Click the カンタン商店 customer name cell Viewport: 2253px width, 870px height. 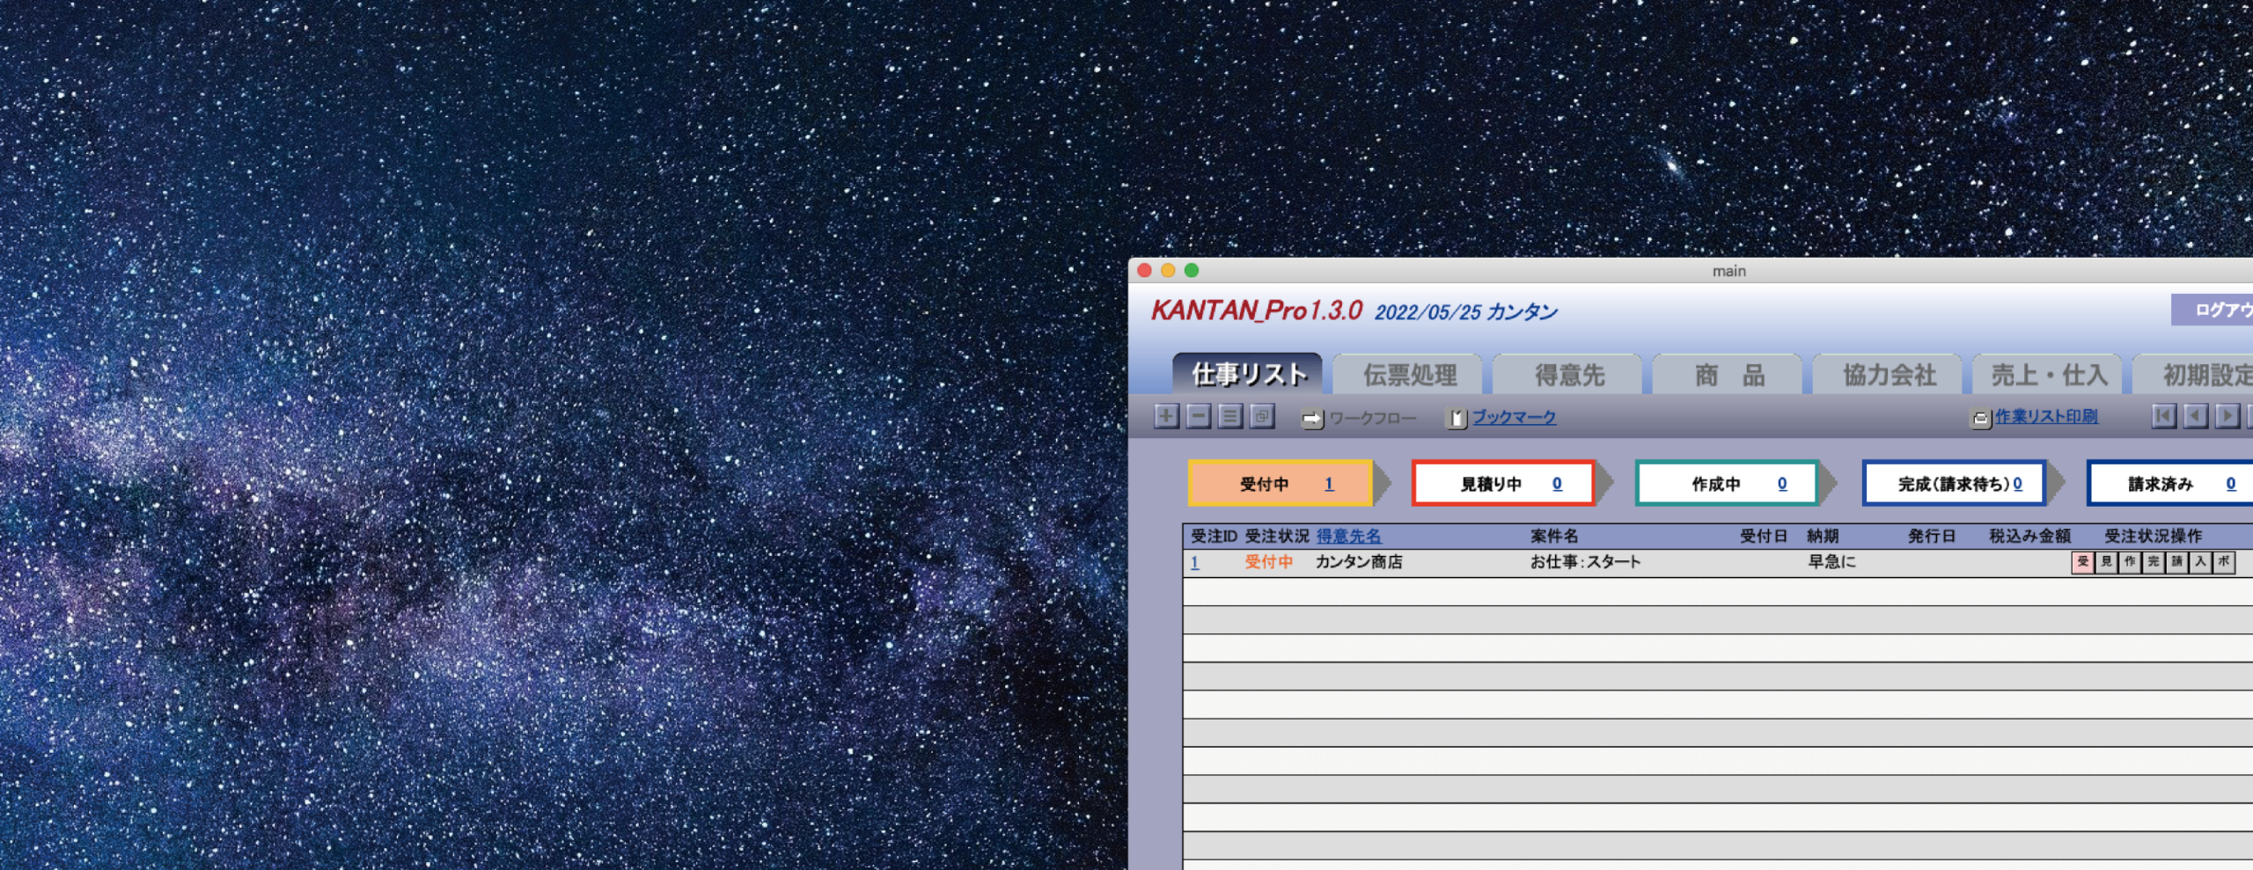click(x=1359, y=562)
